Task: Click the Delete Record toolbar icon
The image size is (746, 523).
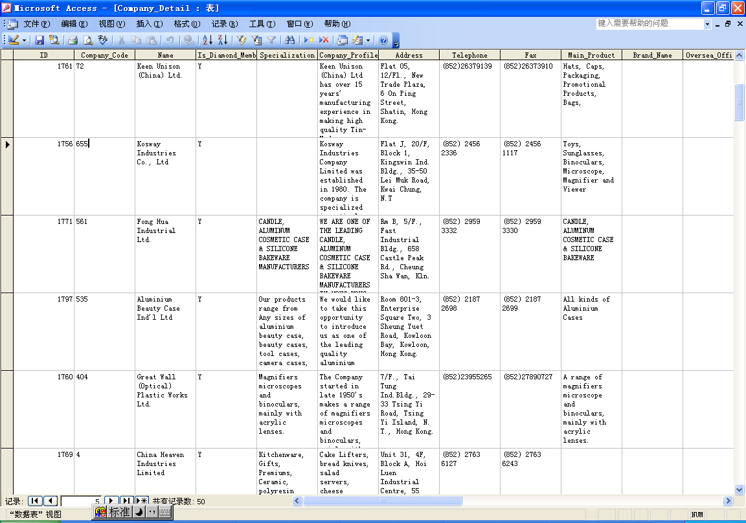Action: coord(324,40)
